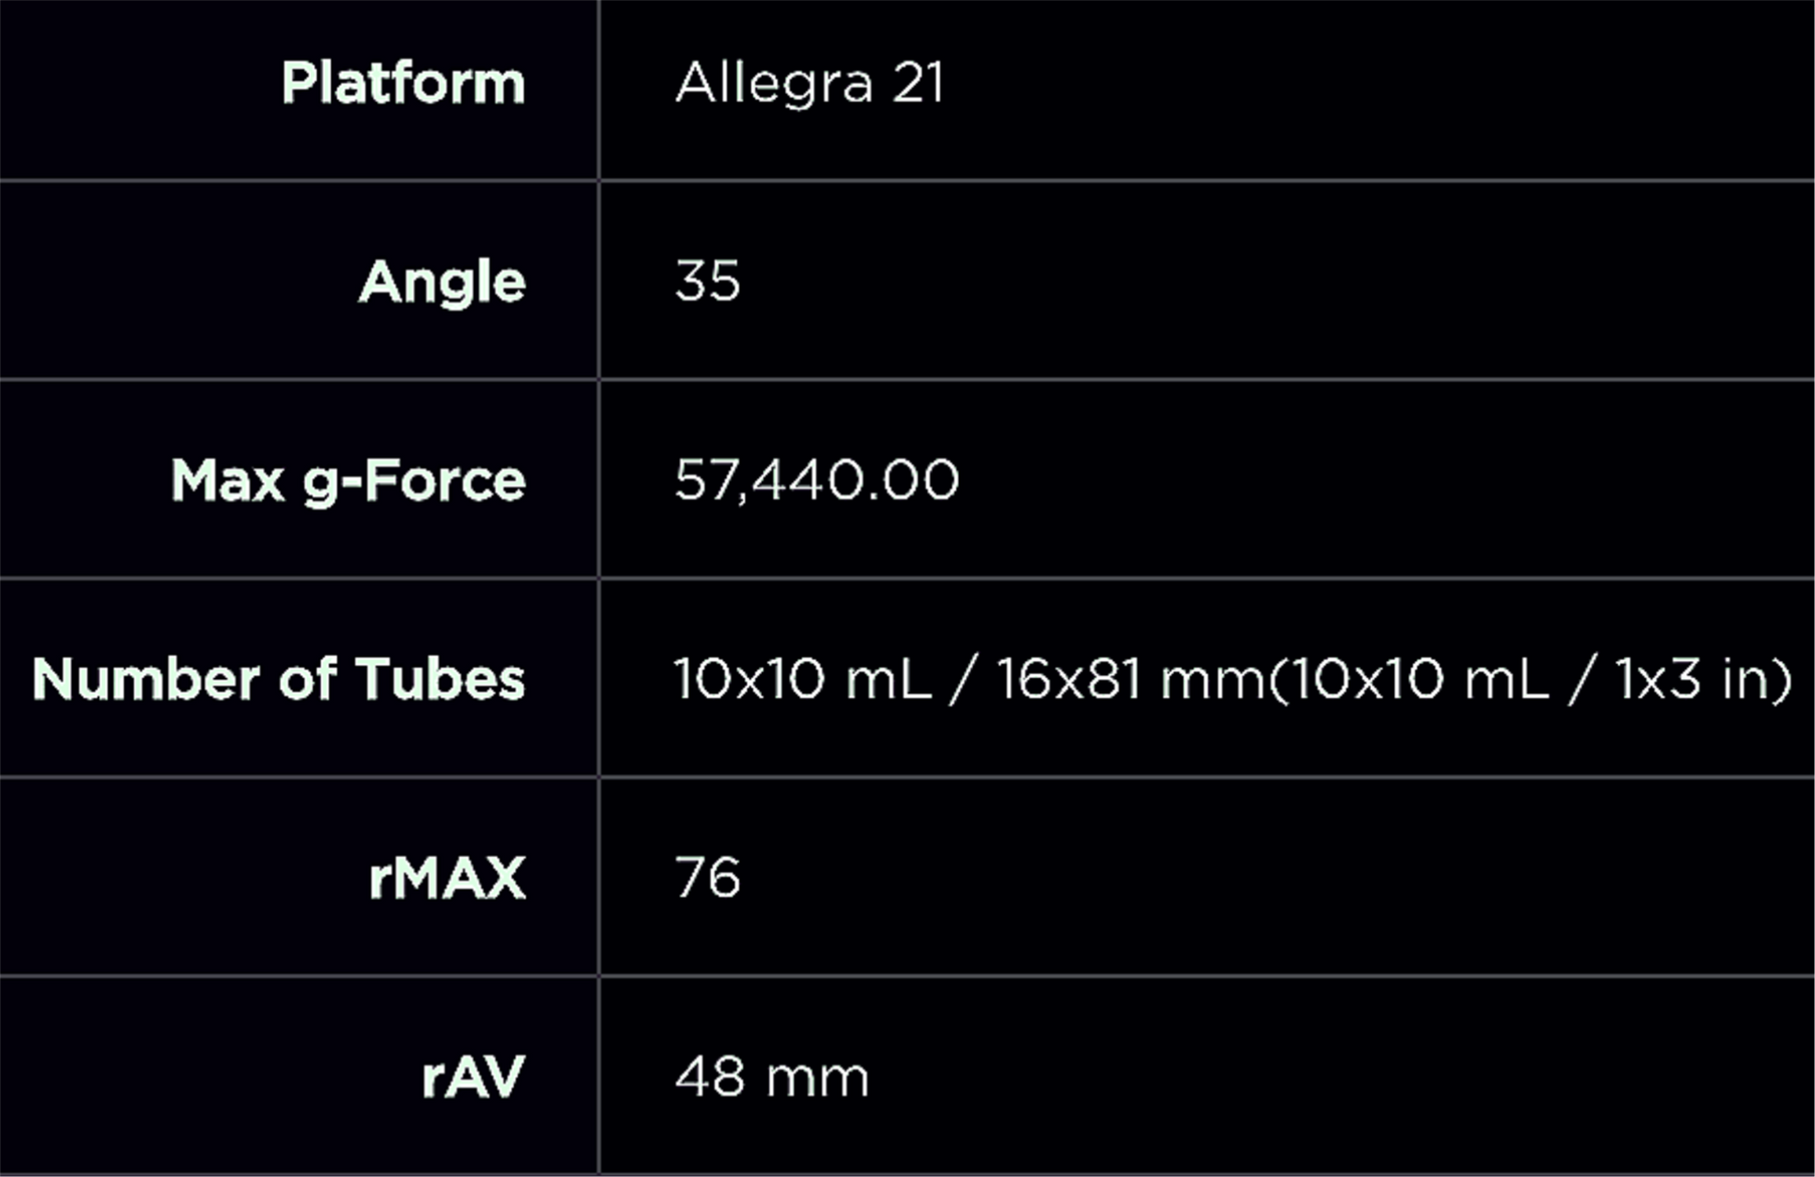Click the Angle row label
This screenshot has width=1815, height=1177.
[x=442, y=282]
